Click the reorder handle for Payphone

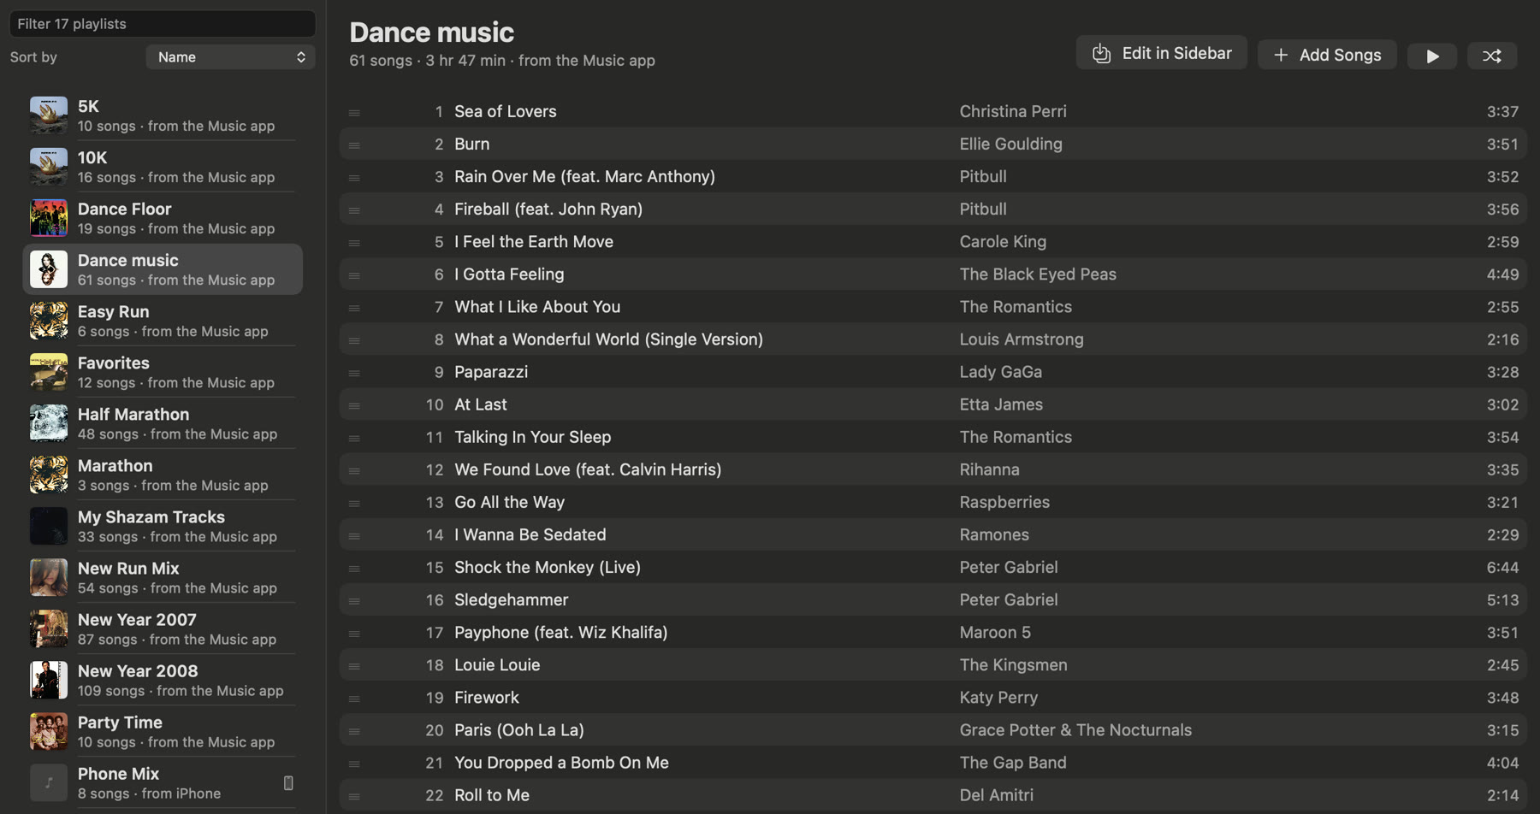pos(354,634)
